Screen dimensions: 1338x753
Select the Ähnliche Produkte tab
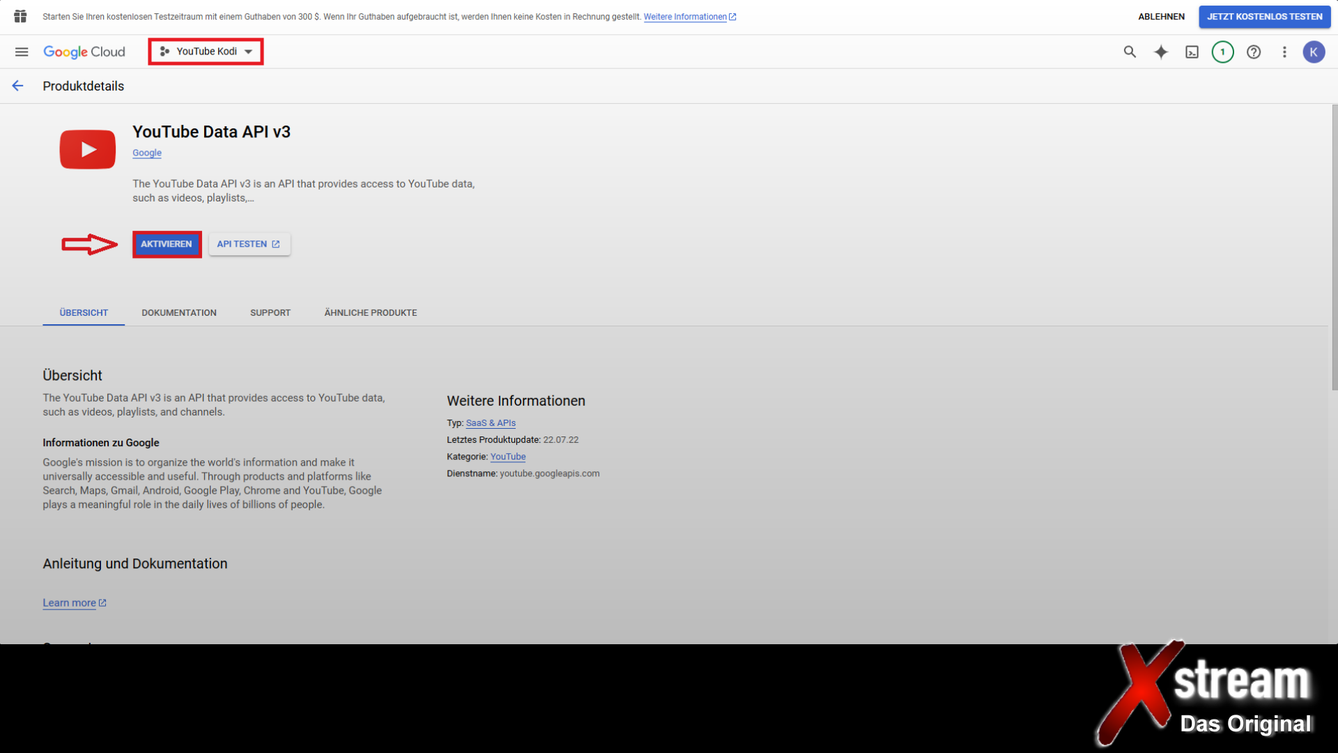pyautogui.click(x=371, y=312)
